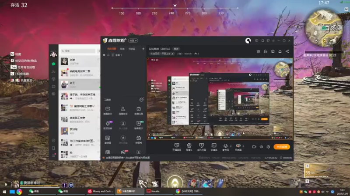350x196 pixels.
Task: Focus the WeChat search field
Action: [78, 51]
